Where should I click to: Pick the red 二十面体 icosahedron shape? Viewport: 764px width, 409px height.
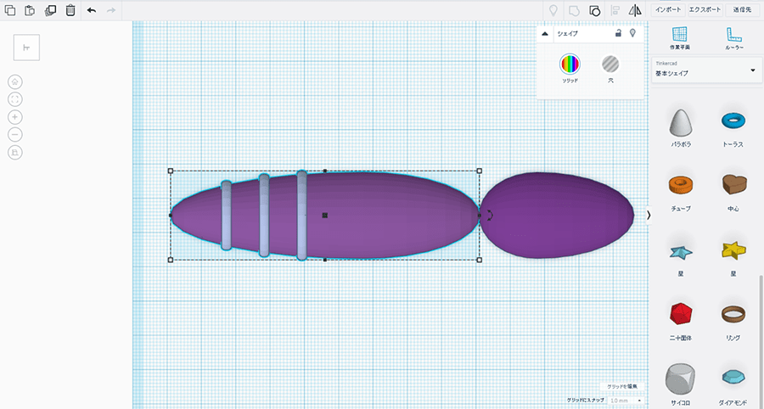pyautogui.click(x=681, y=314)
